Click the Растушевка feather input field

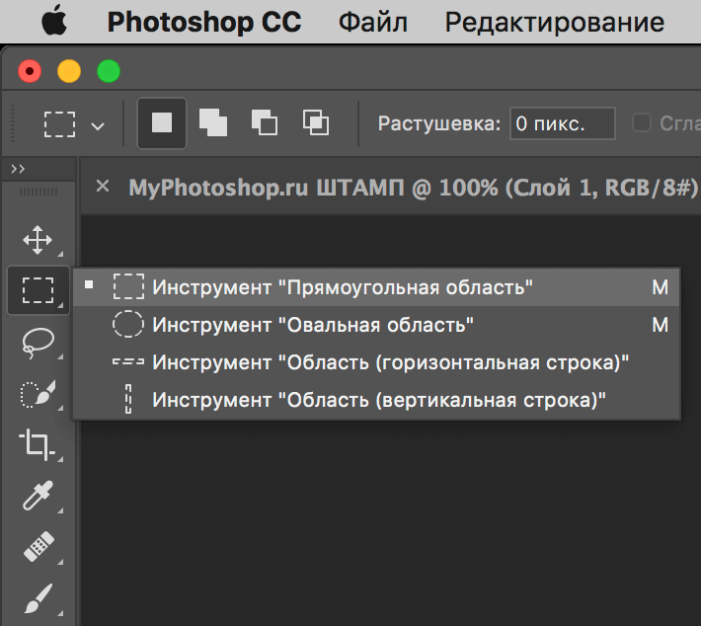563,123
